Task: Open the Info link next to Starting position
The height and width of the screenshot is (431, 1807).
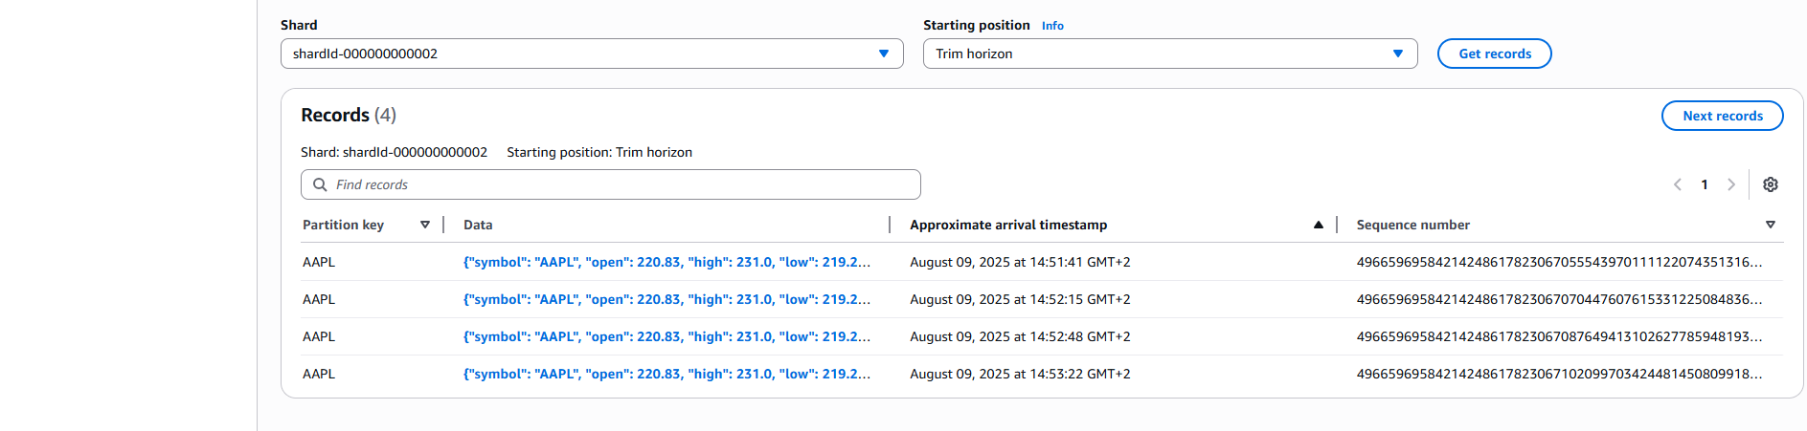Action: (x=1052, y=26)
